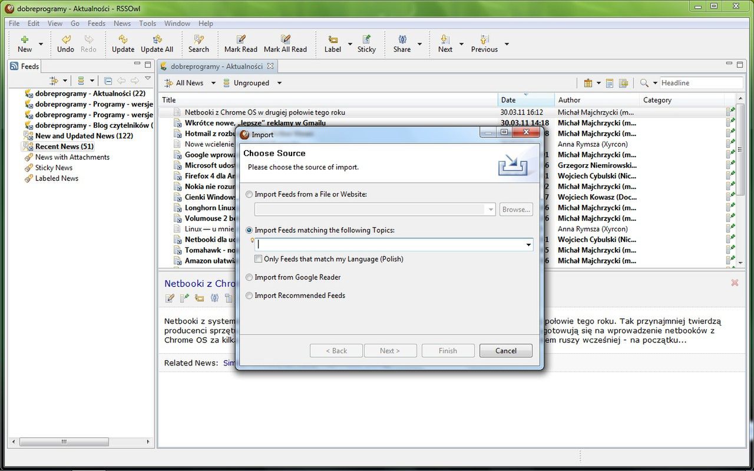The width and height of the screenshot is (754, 471).
Task: Click the edit pencil icon under the preview headline
Action: [170, 298]
